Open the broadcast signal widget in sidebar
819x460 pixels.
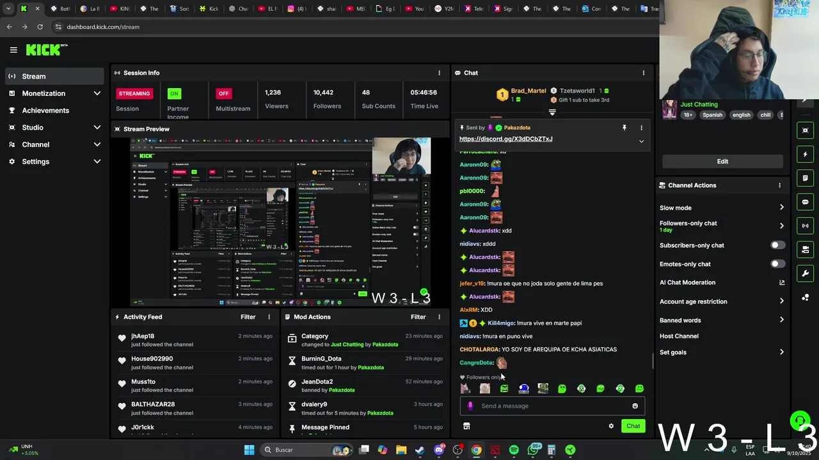pyautogui.click(x=805, y=226)
